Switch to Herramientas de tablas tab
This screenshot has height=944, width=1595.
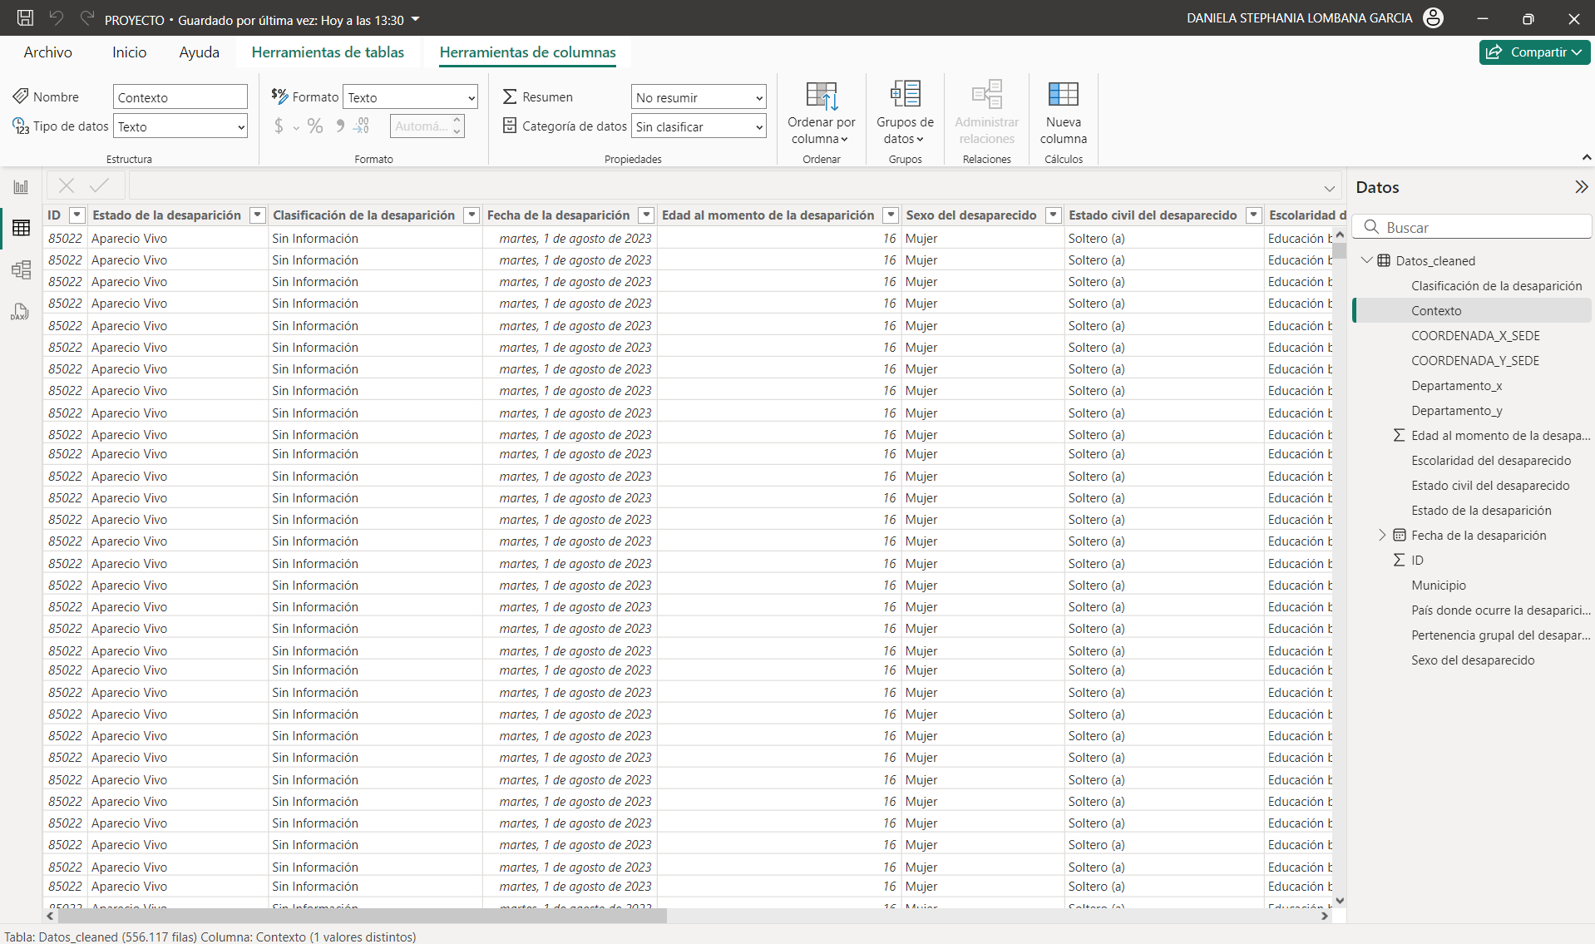click(328, 52)
